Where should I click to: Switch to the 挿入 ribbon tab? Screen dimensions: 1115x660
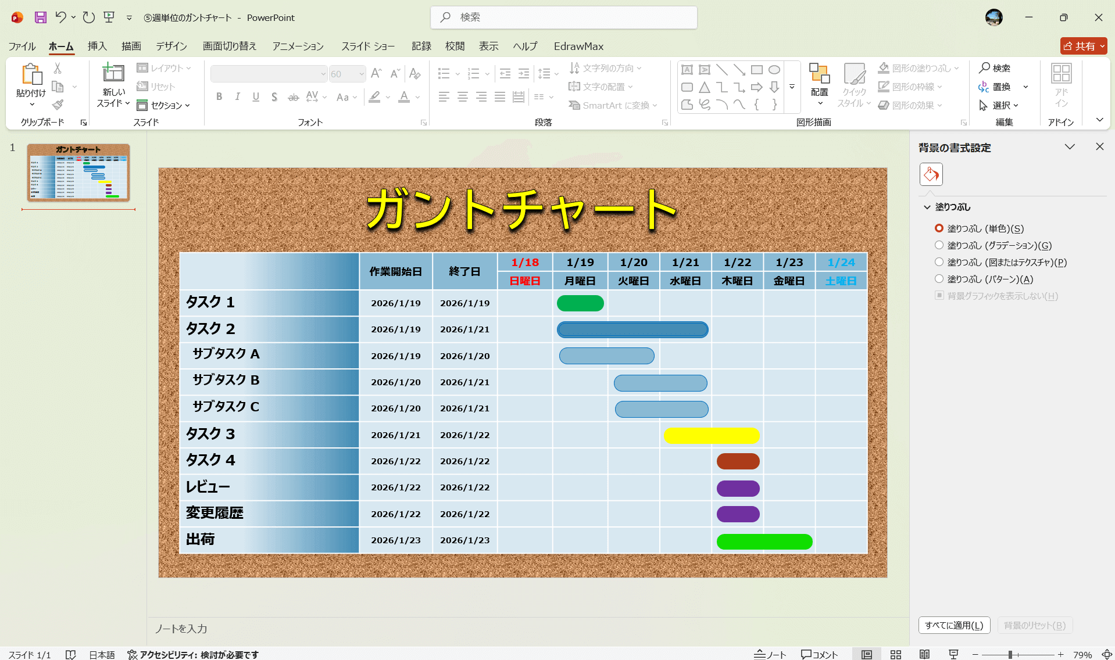(x=97, y=46)
